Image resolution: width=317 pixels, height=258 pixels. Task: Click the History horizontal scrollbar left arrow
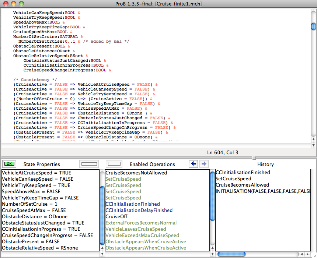click(x=302, y=254)
